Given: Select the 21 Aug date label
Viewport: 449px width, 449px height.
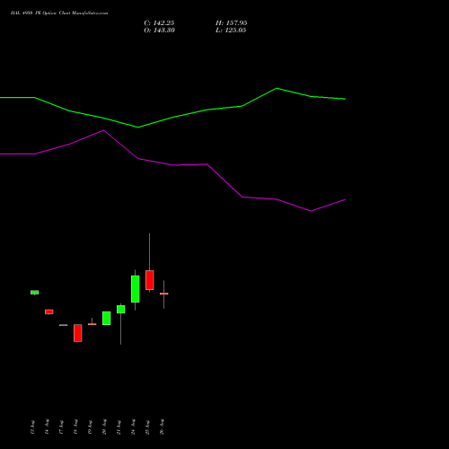Looking at the screenshot, I should point(119,427).
